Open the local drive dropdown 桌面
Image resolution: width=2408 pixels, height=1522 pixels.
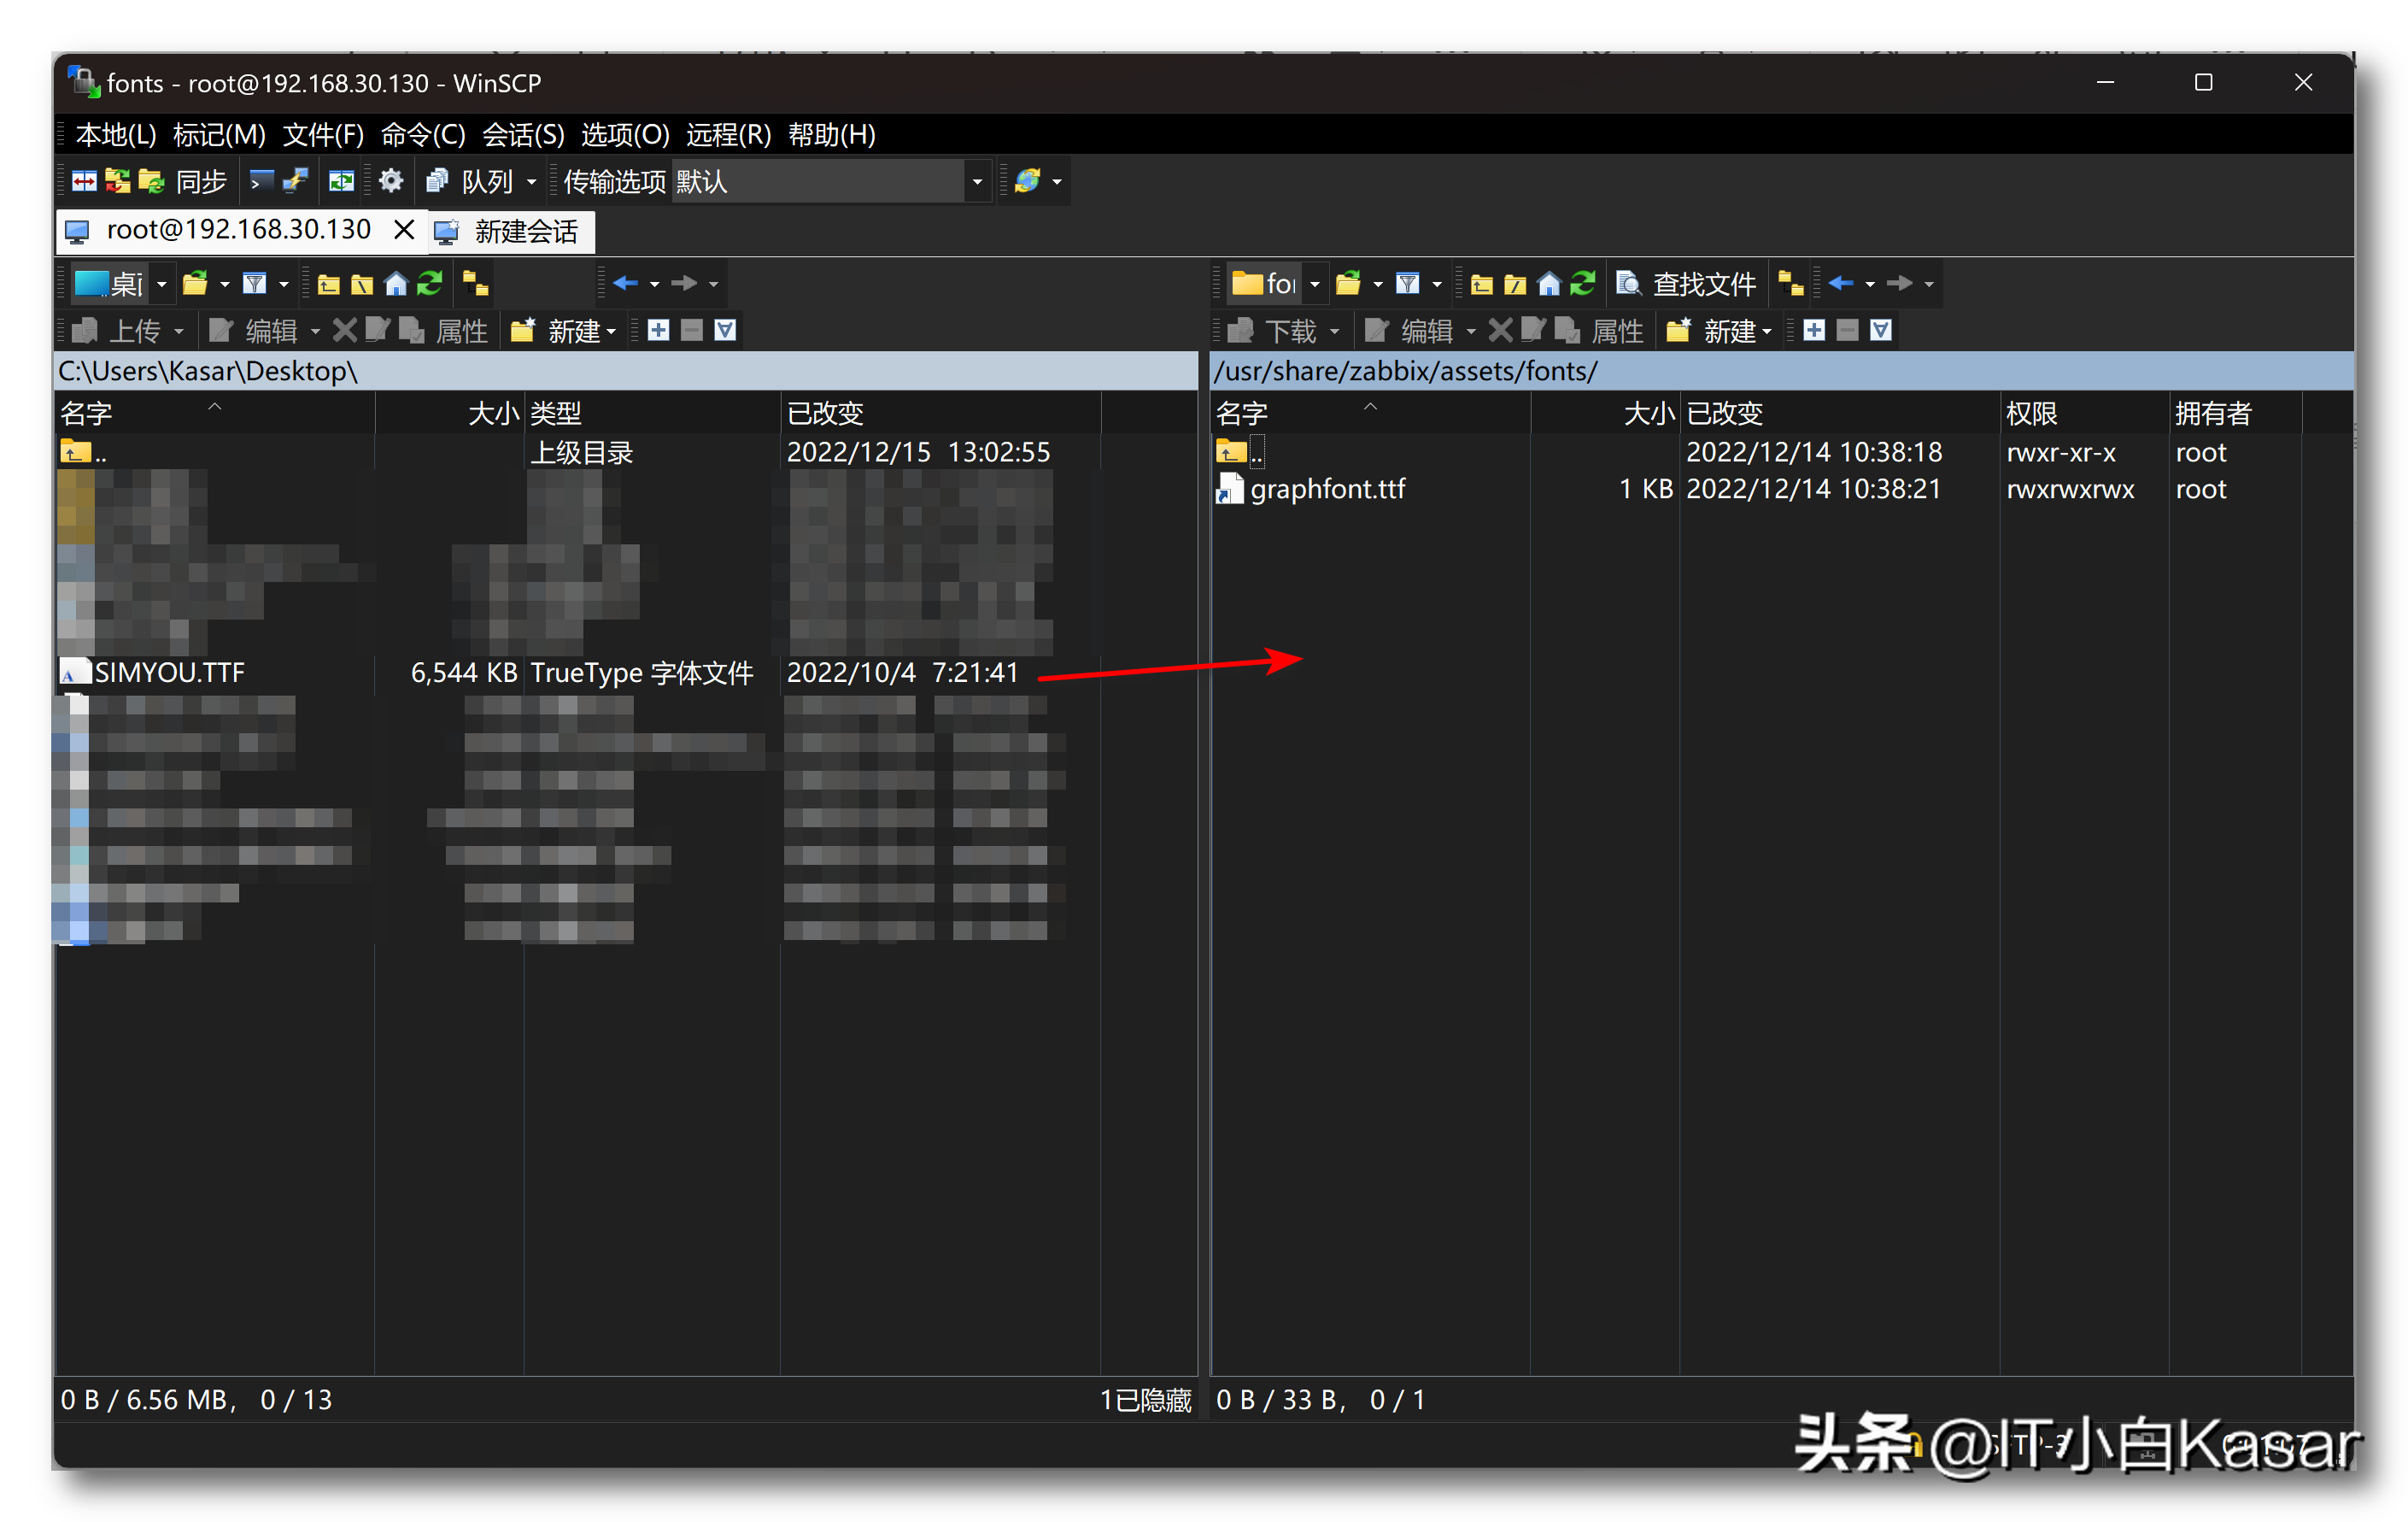tap(123, 285)
